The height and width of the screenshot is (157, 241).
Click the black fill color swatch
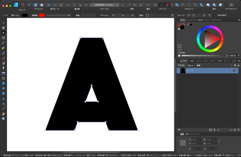click(25, 15)
